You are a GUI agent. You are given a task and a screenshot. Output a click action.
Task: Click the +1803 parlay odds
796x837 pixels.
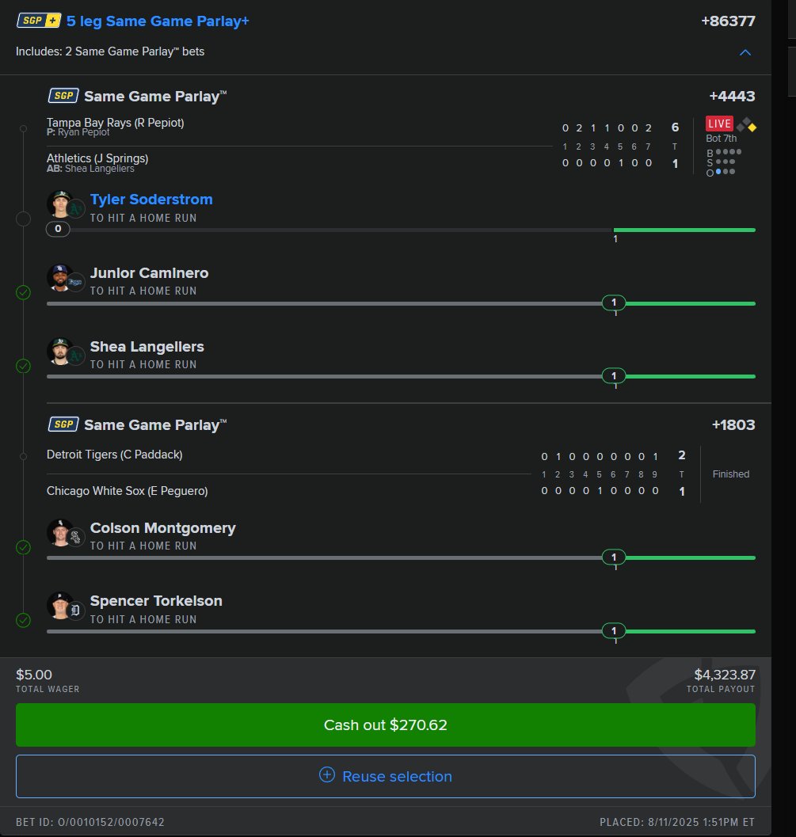[733, 425]
